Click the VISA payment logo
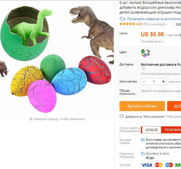 tap(147, 165)
